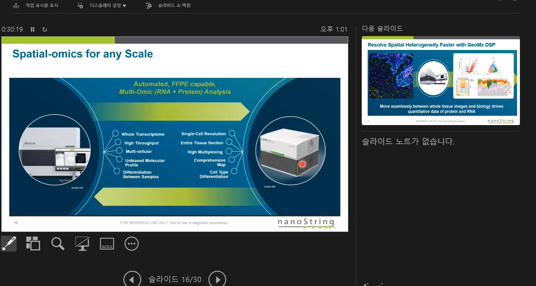Image resolution: width=536 pixels, height=286 pixels.
Task: Click the current slide view
Action: pos(175,134)
